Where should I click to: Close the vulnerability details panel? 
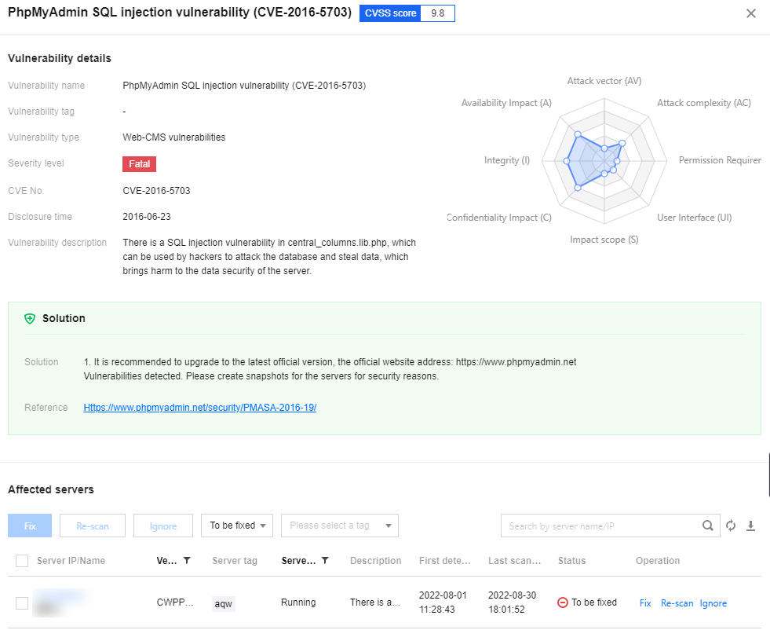pos(751,13)
